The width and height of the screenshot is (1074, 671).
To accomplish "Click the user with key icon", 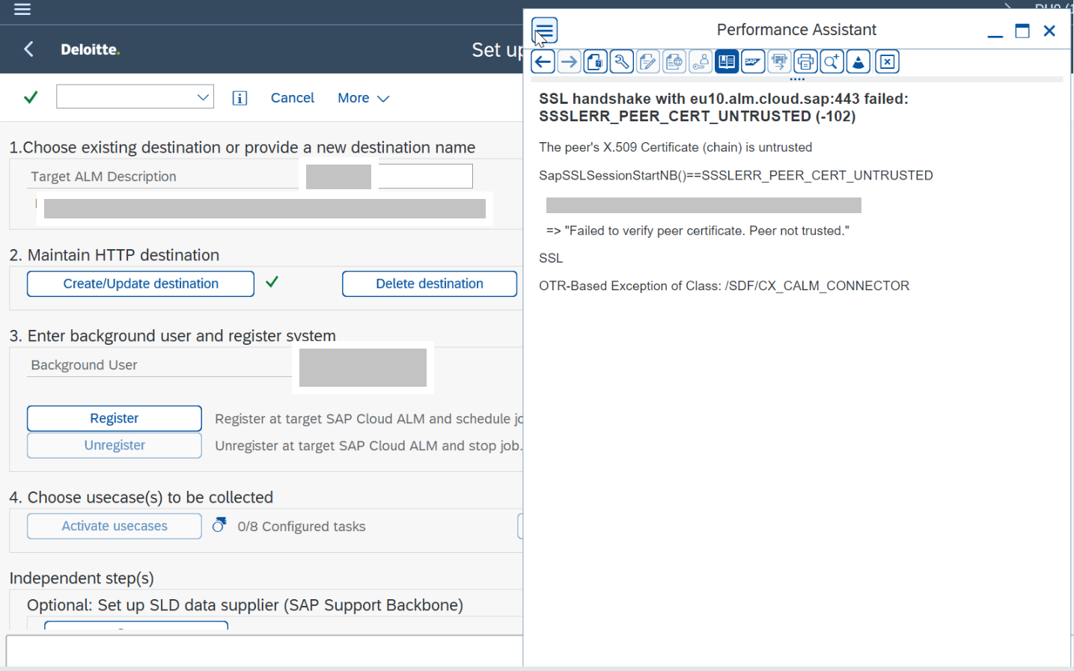I will [701, 62].
